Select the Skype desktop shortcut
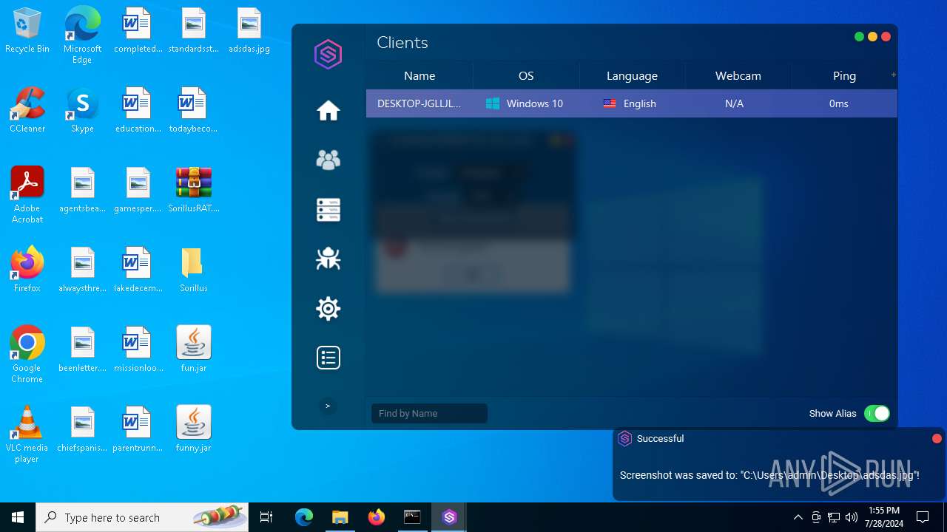Viewport: 947px width, 532px height. point(82,110)
